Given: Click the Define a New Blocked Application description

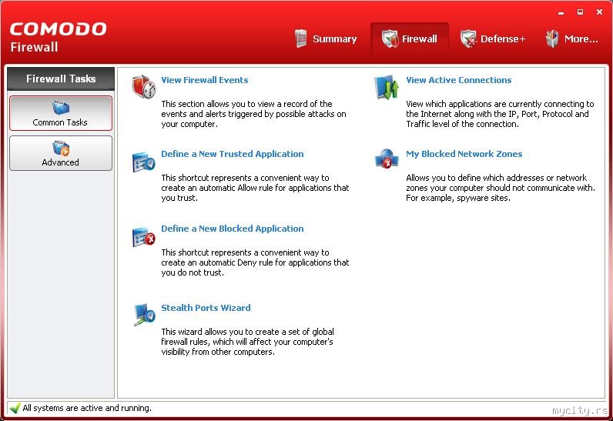Looking at the screenshot, I should (255, 262).
